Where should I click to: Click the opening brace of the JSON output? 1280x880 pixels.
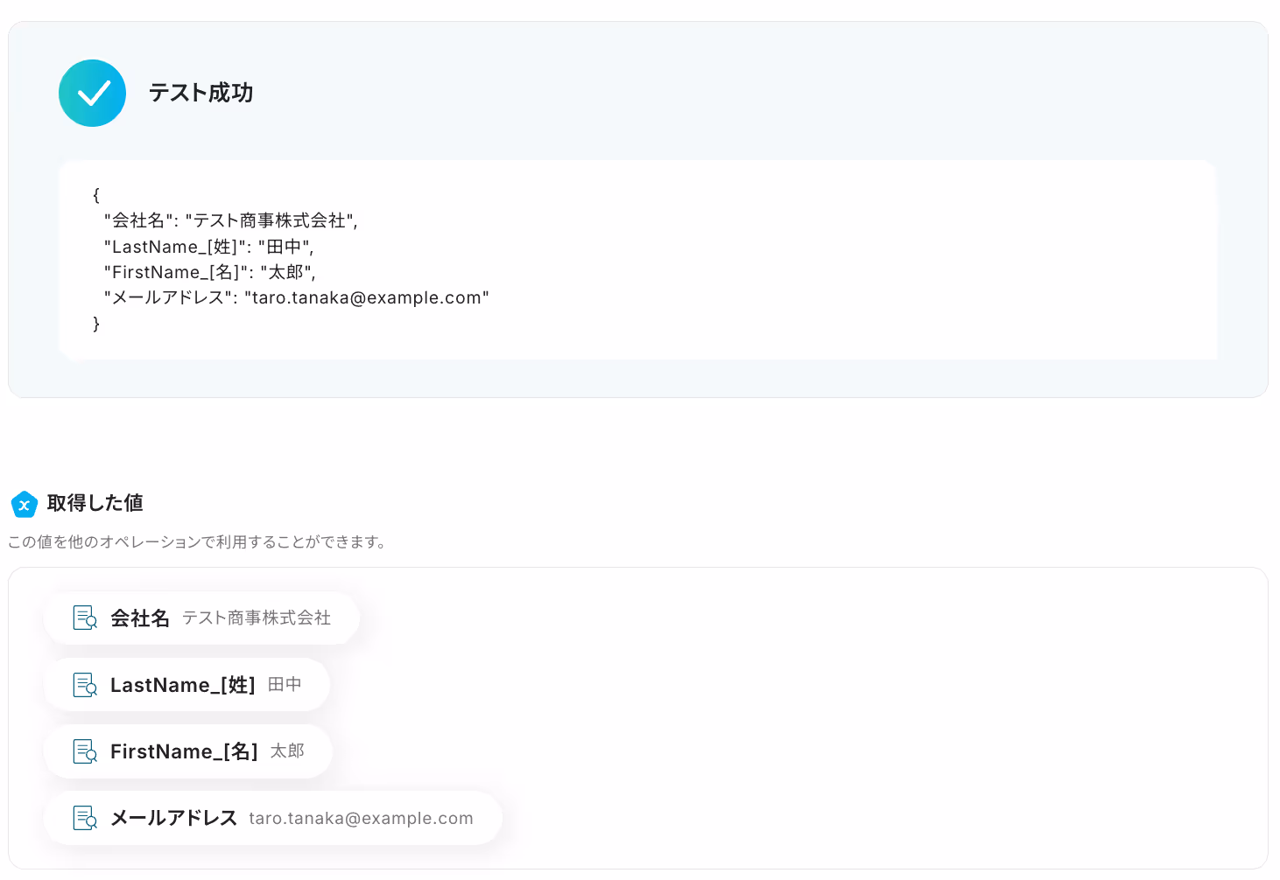click(x=96, y=195)
